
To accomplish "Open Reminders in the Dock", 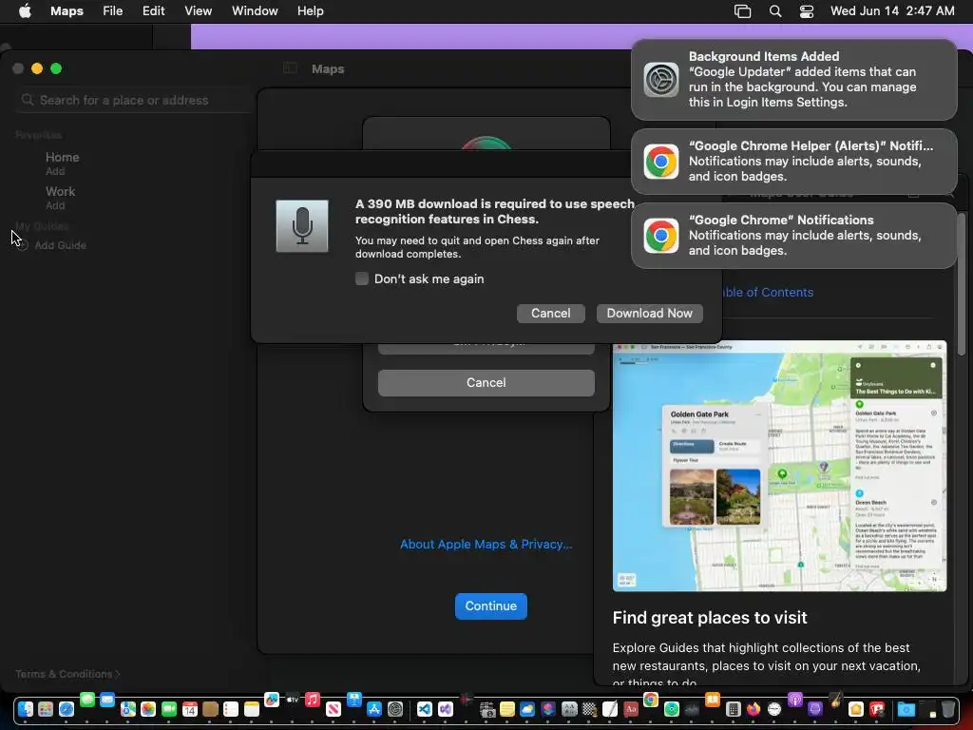I will (x=231, y=709).
